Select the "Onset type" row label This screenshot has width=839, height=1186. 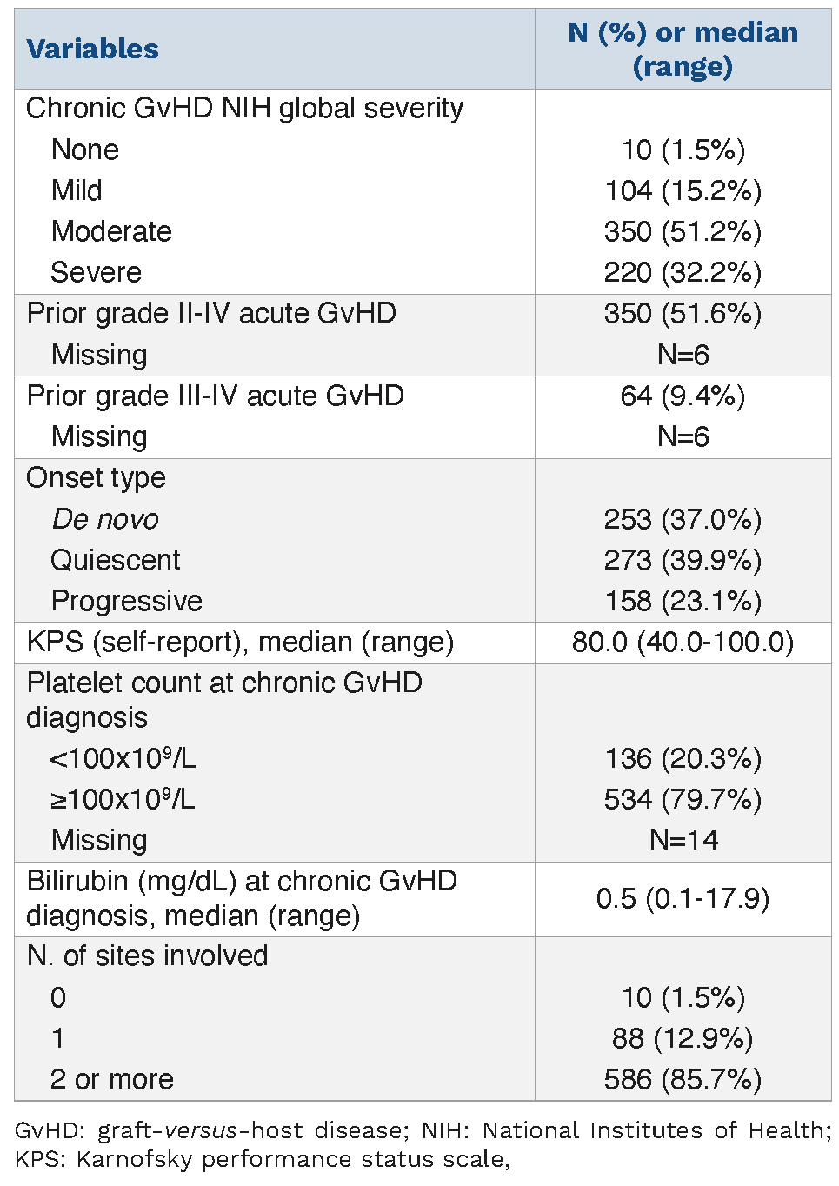click(96, 478)
